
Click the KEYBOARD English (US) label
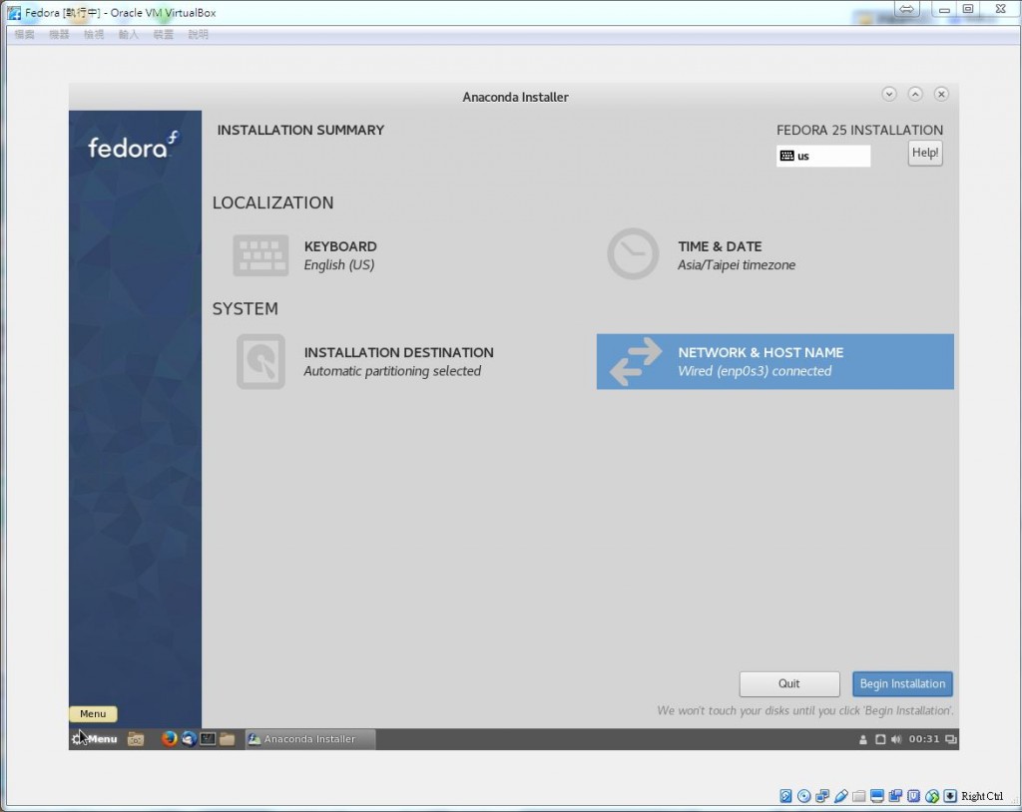(340, 255)
